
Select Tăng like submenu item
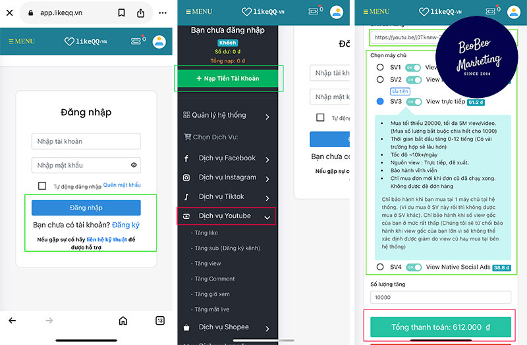click(206, 233)
